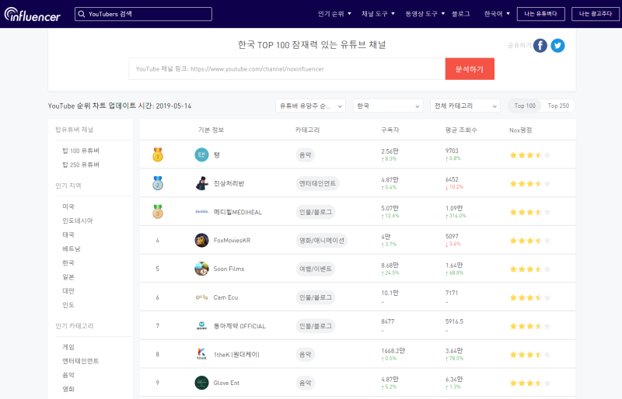Screen dimensions: 622x399
Task: Expand the 동영상 도구 menu
Action: [425, 14]
